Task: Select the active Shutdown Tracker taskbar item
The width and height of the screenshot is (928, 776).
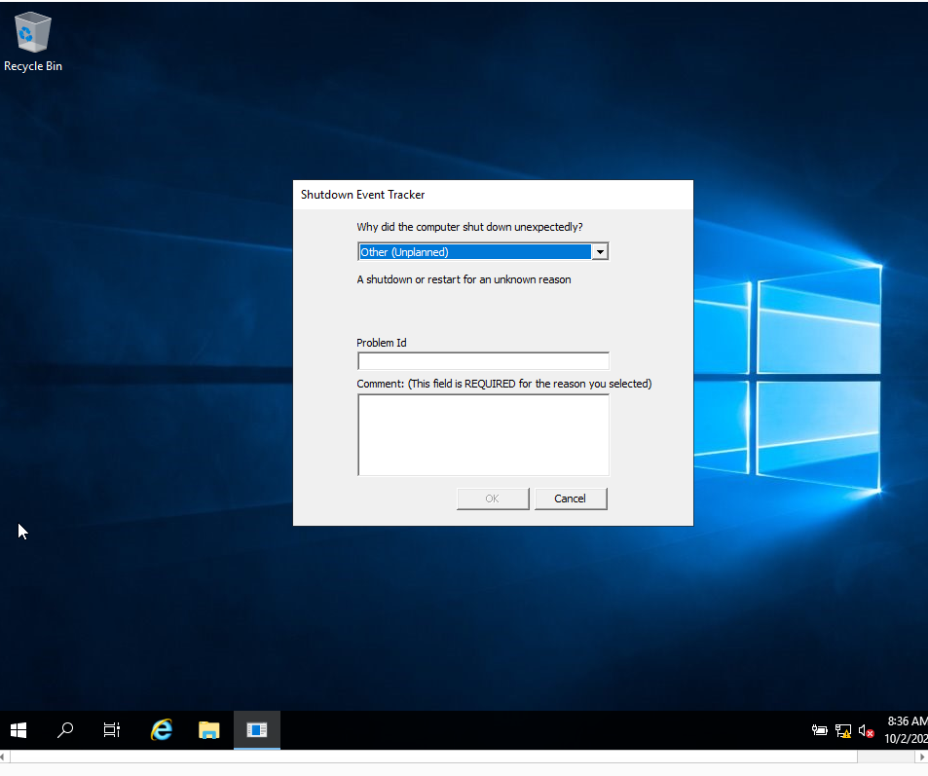Action: click(x=257, y=730)
